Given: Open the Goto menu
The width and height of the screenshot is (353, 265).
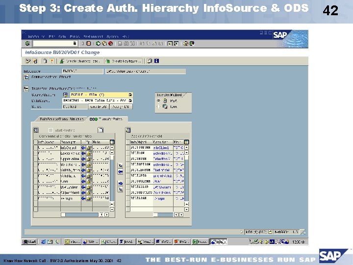Looking at the screenshot, I should pyautogui.click(x=62, y=36).
